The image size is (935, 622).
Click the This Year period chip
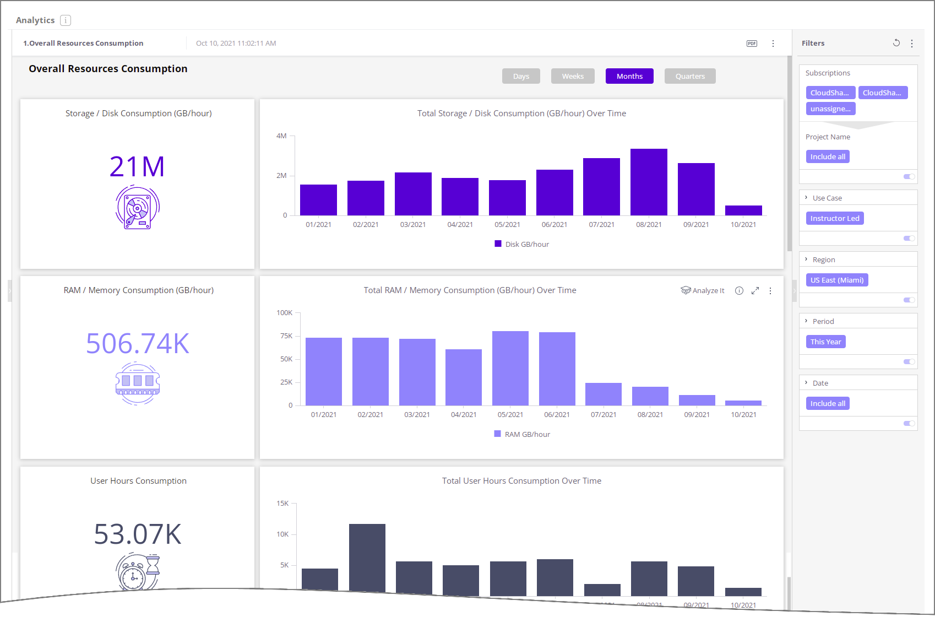click(825, 342)
